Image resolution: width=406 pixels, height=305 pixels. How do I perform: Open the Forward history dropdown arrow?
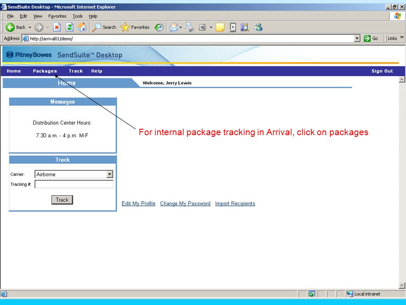pyautogui.click(x=48, y=27)
